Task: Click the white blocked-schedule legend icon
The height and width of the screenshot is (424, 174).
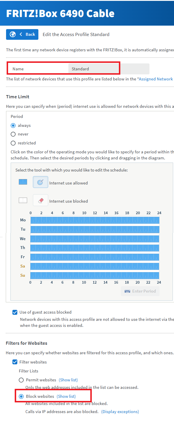Action: pos(23,200)
